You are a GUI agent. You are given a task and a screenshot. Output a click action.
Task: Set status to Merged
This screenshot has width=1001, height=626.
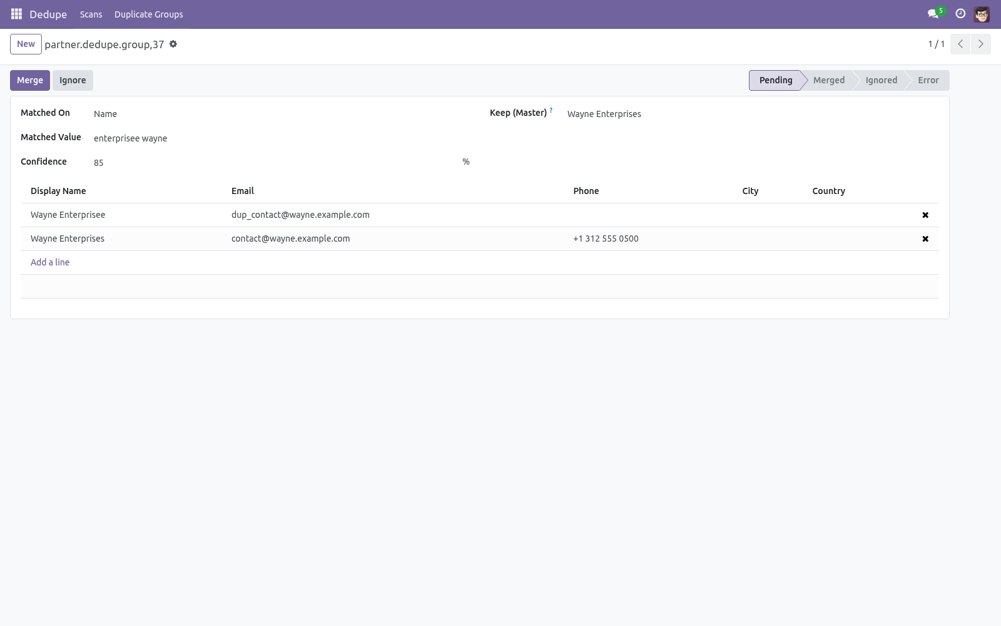tap(829, 80)
